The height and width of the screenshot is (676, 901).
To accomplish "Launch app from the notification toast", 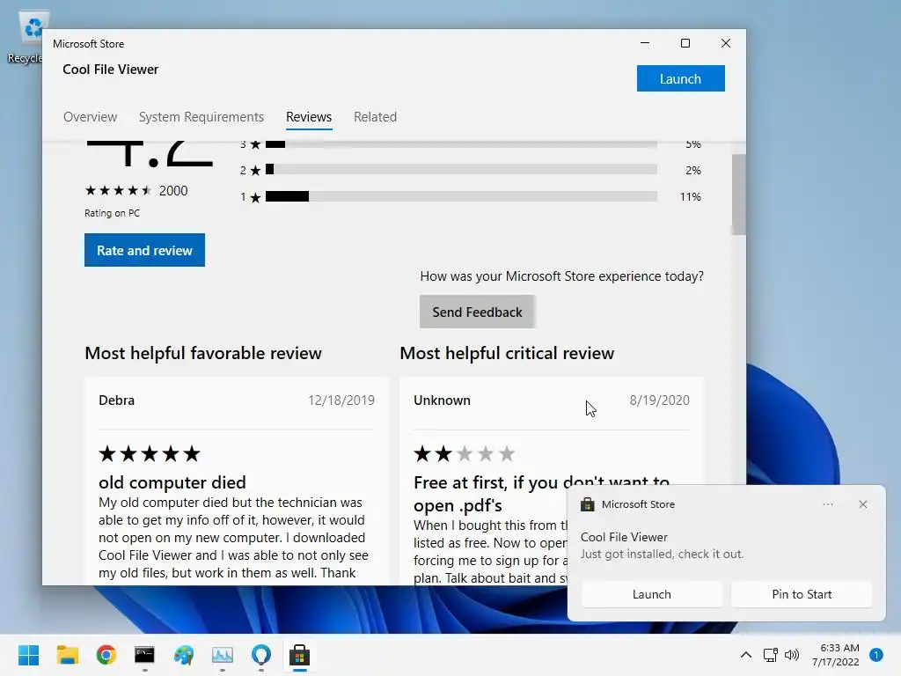I will tap(652, 594).
